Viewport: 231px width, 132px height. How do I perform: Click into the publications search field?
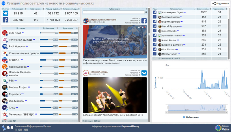point(114,12)
